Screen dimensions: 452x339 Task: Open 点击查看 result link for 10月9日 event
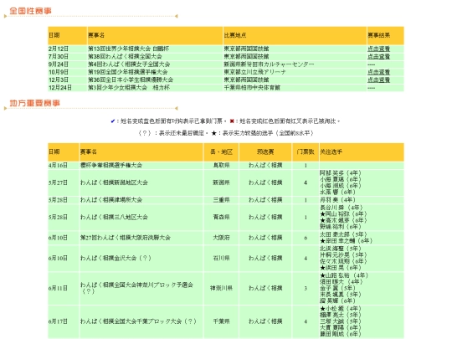[x=378, y=72]
